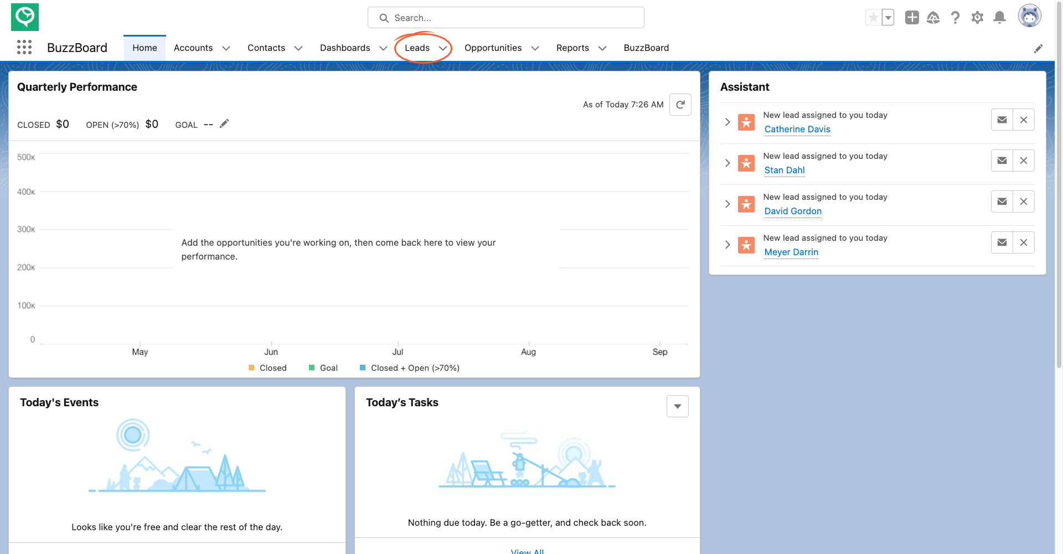The image size is (1063, 554).
Task: Click the lead icon beside Stan Dahl
Action: pyautogui.click(x=746, y=163)
